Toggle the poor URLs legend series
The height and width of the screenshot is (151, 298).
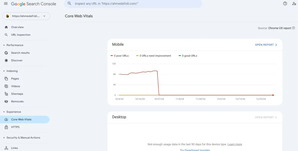120,56
